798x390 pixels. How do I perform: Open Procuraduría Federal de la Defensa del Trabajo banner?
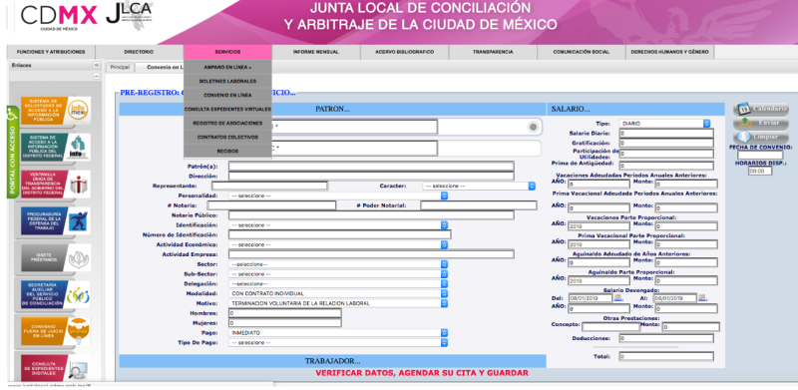point(56,220)
